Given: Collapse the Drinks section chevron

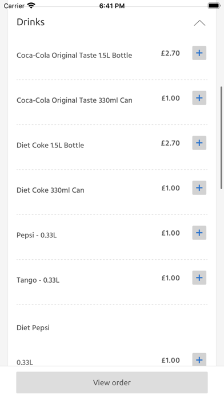Looking at the screenshot, I should tap(199, 23).
